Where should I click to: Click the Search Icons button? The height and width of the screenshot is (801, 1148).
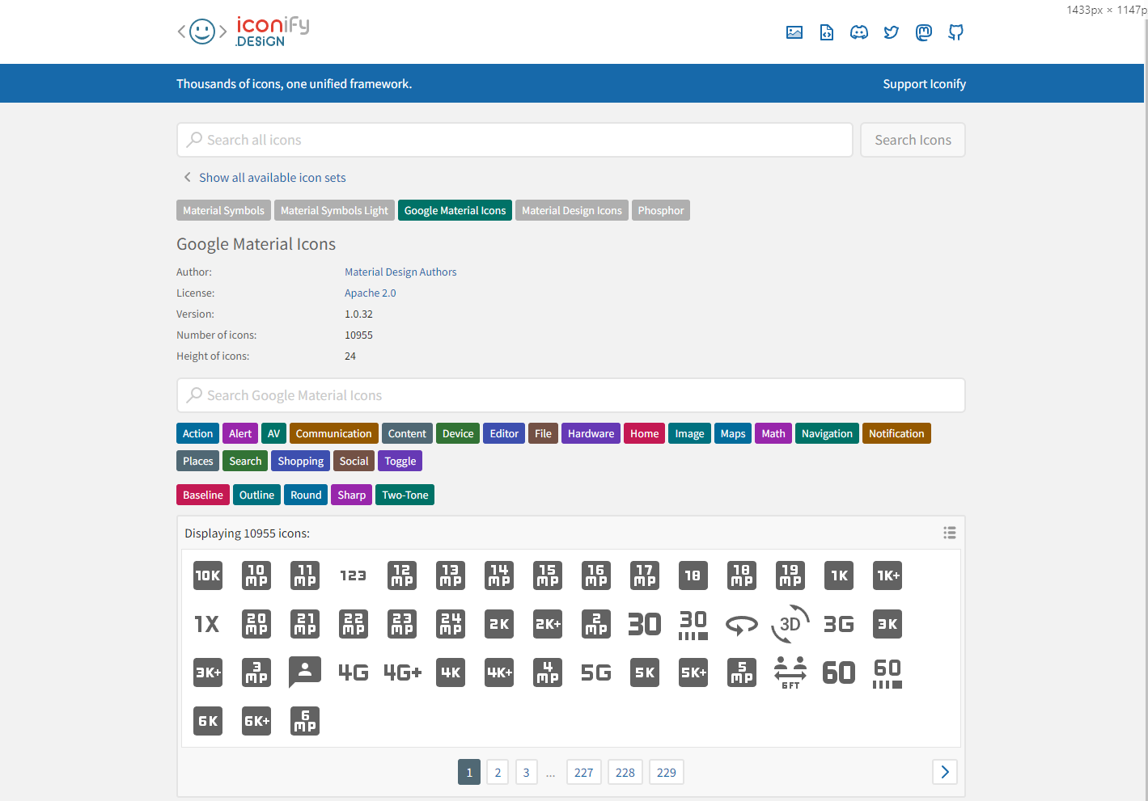click(x=913, y=140)
